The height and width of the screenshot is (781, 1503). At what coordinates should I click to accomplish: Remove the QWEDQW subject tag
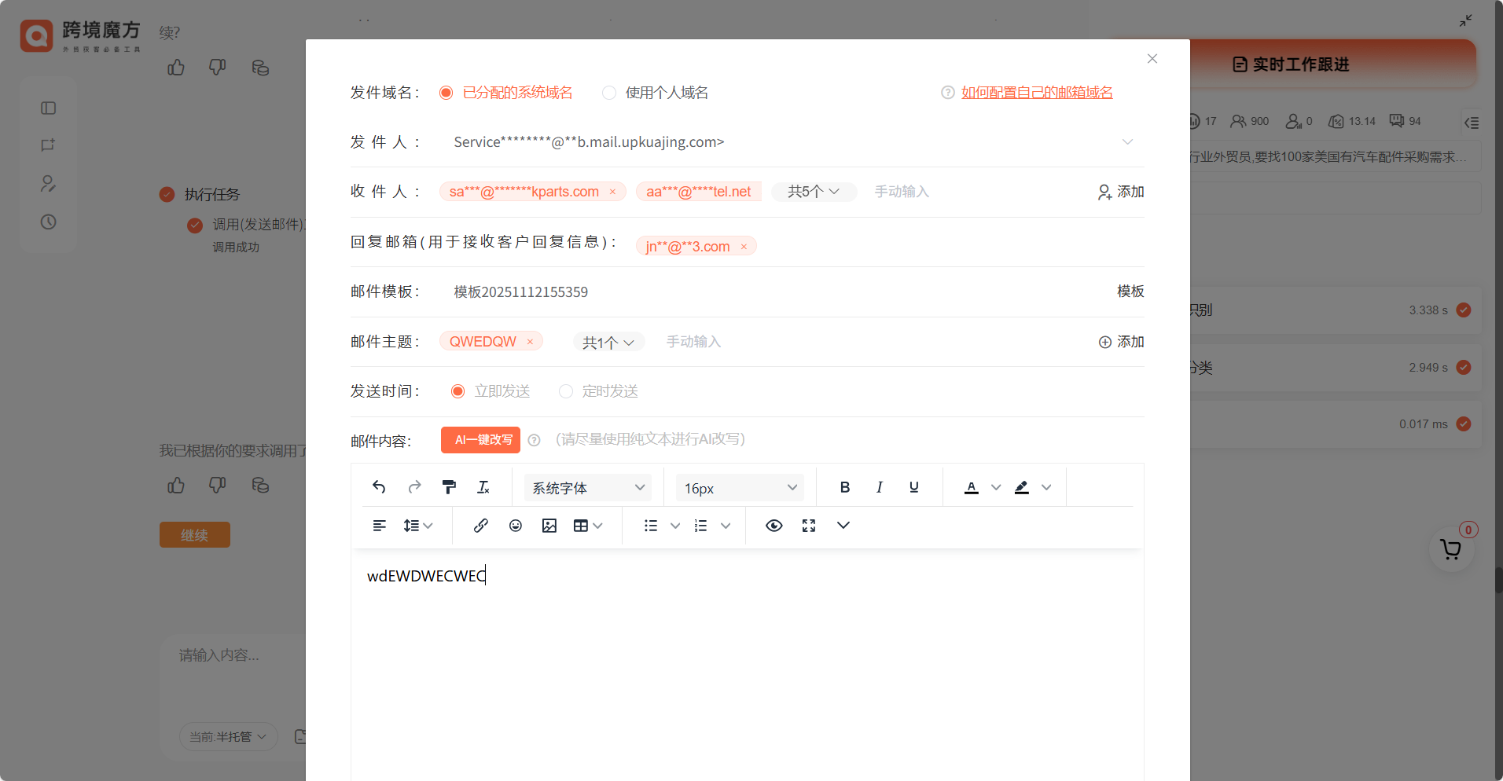(530, 342)
